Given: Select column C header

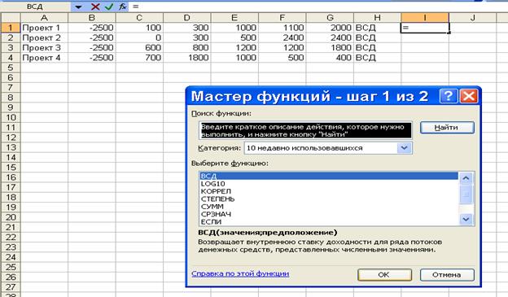Looking at the screenshot, I should (140, 18).
